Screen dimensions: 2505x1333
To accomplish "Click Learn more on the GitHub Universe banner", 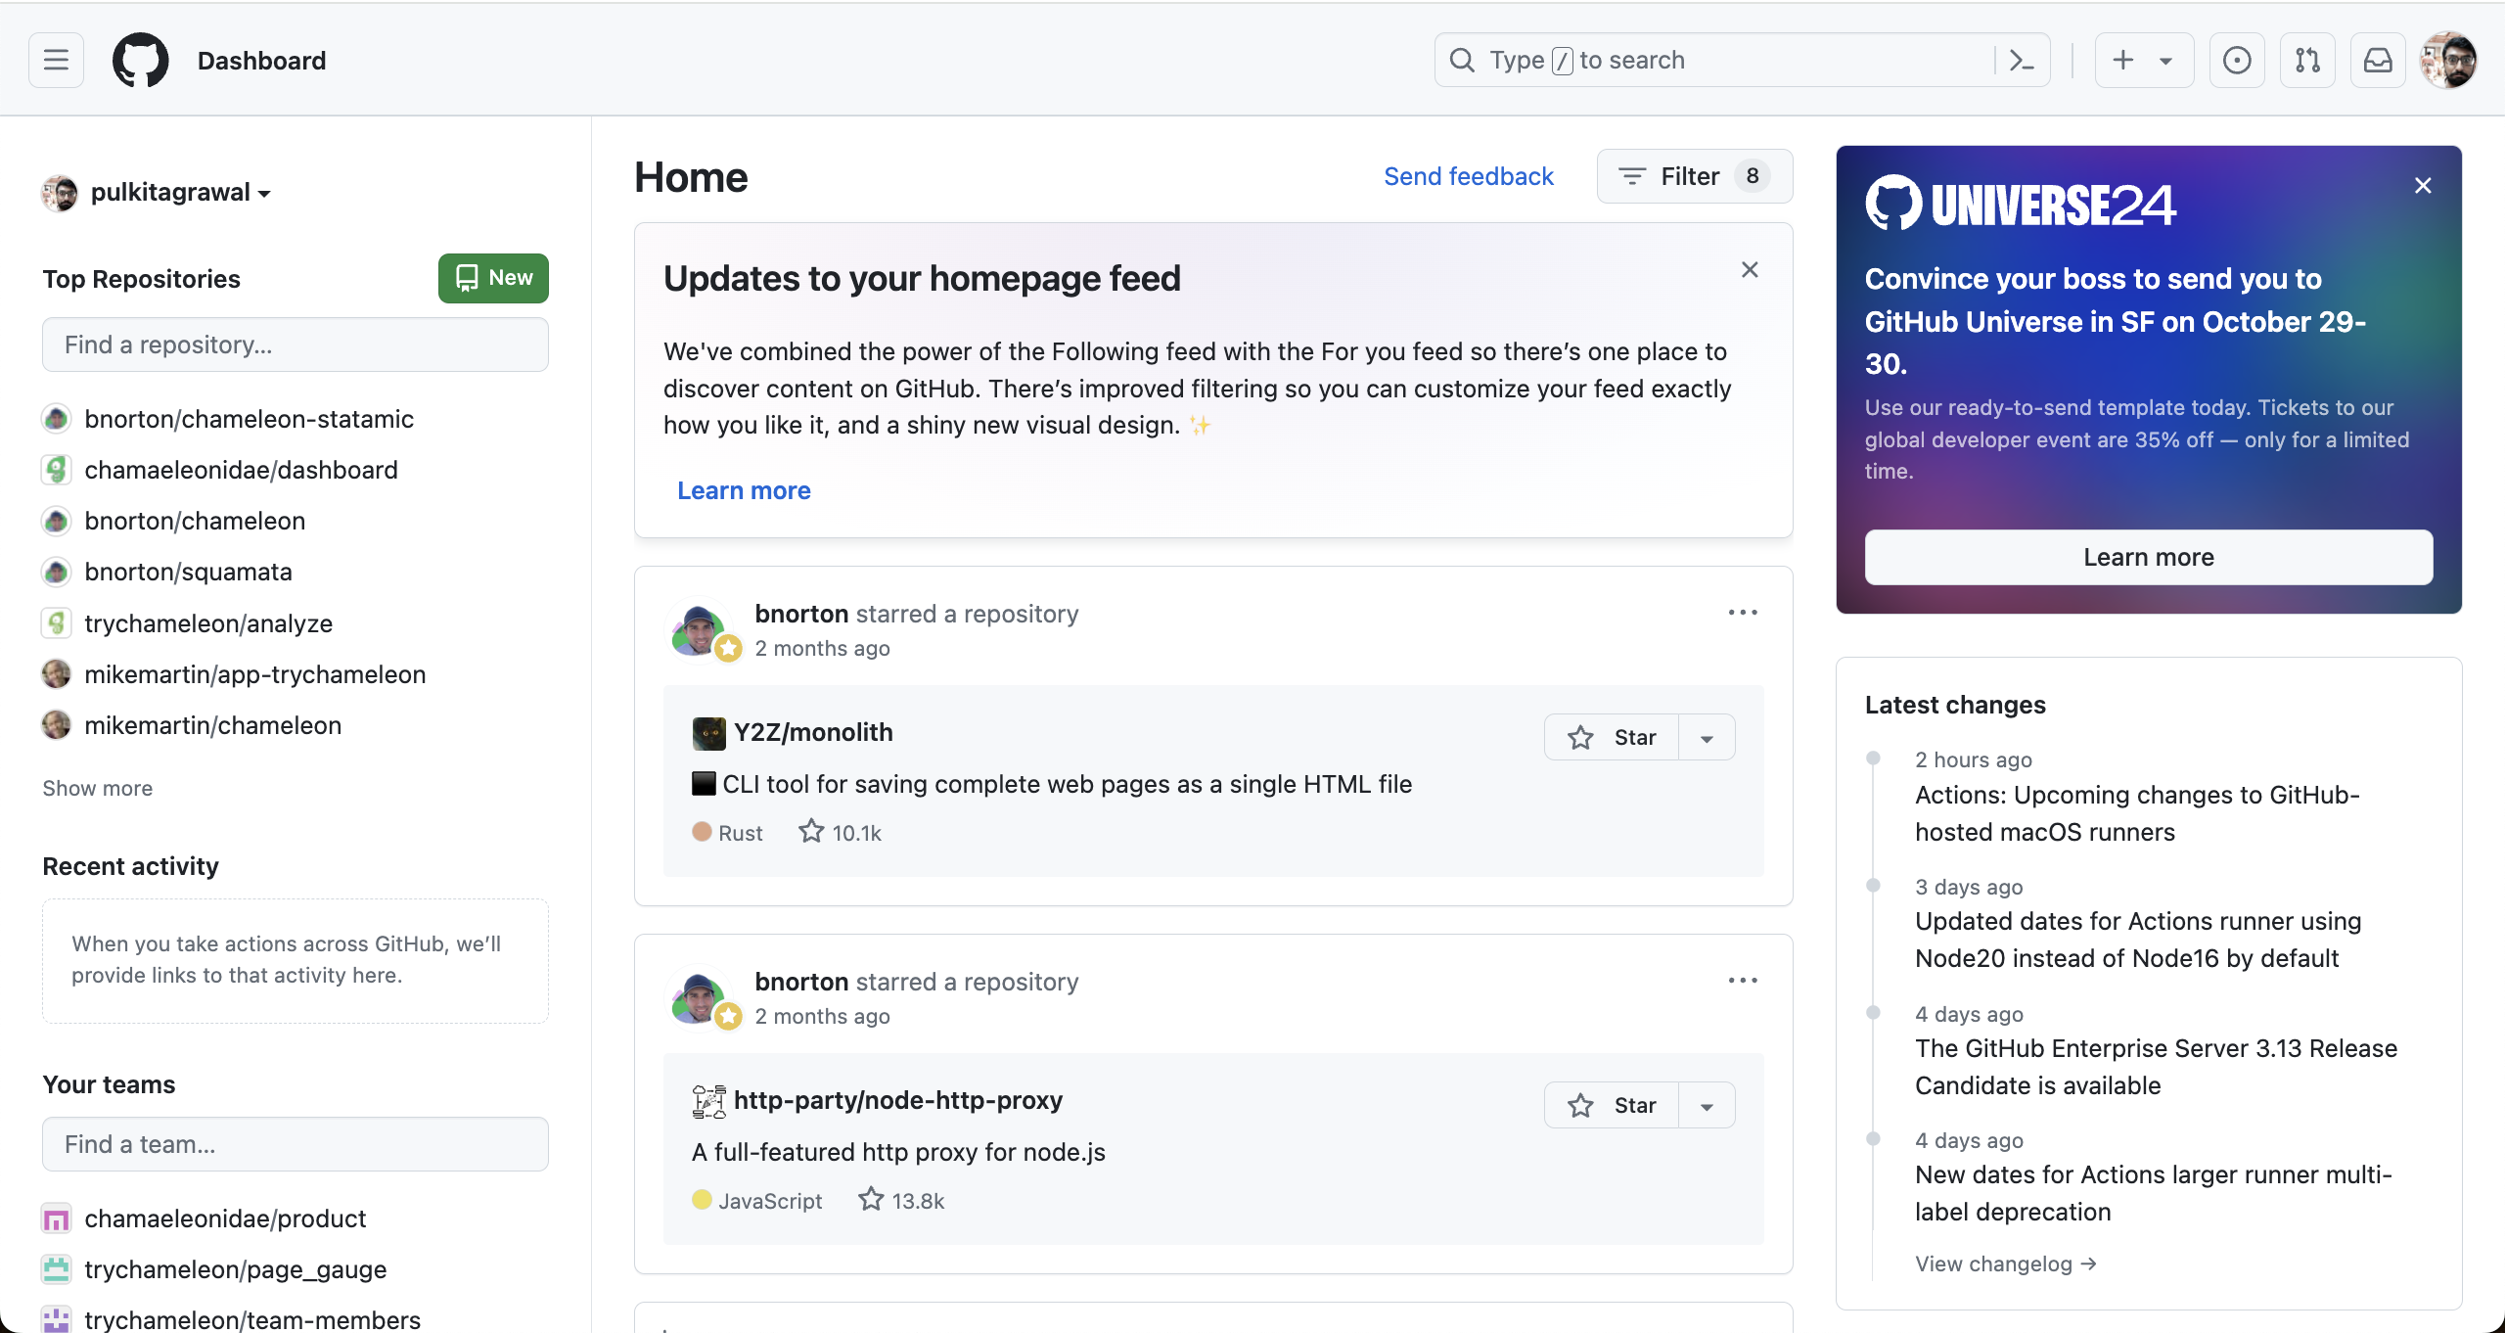I will pos(2148,557).
